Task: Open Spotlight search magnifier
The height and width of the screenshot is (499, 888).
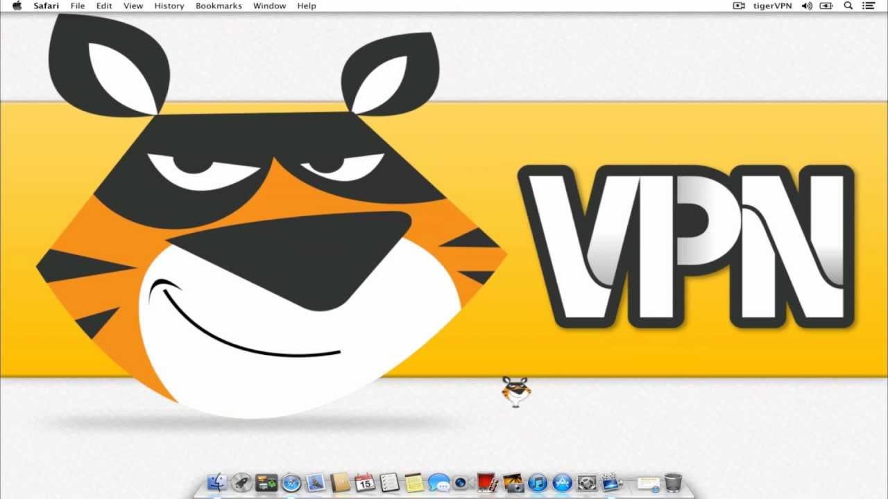Action: pyautogui.click(x=848, y=6)
